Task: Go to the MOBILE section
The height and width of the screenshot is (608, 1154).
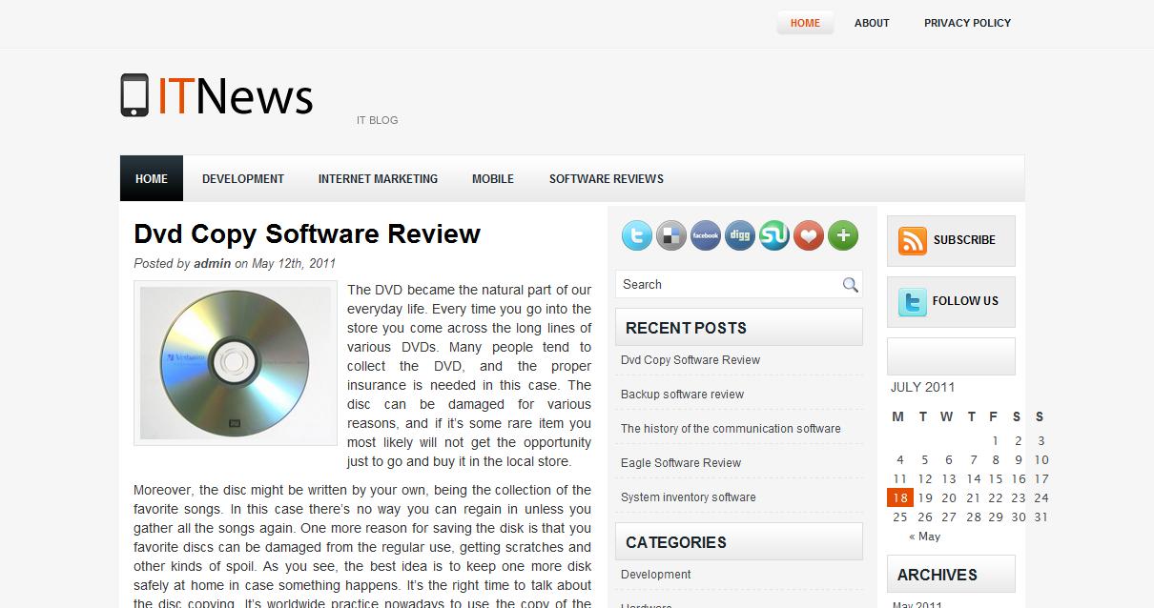Action: (493, 178)
